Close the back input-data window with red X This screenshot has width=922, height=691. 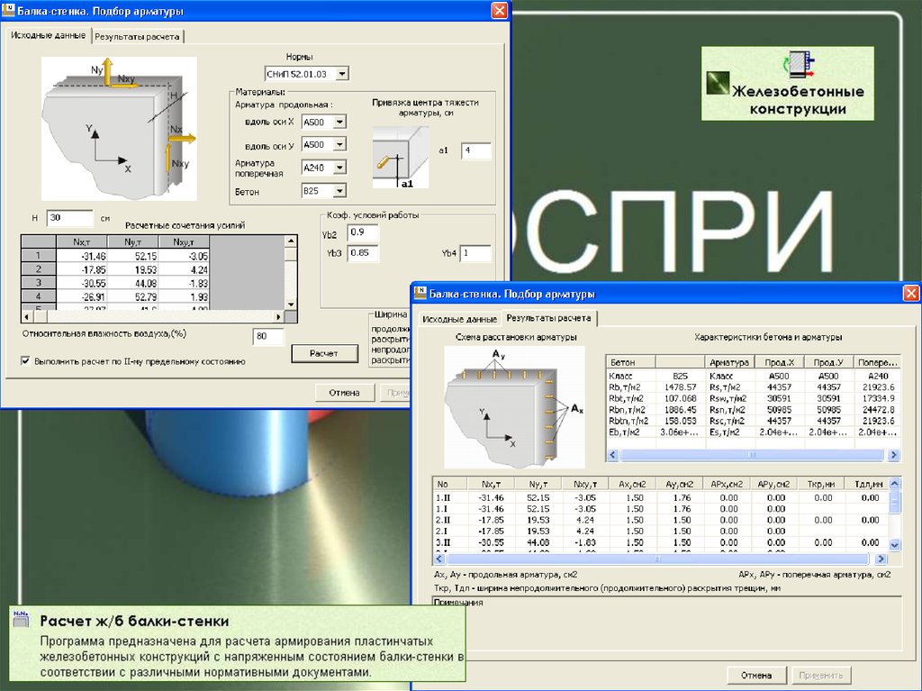click(499, 11)
